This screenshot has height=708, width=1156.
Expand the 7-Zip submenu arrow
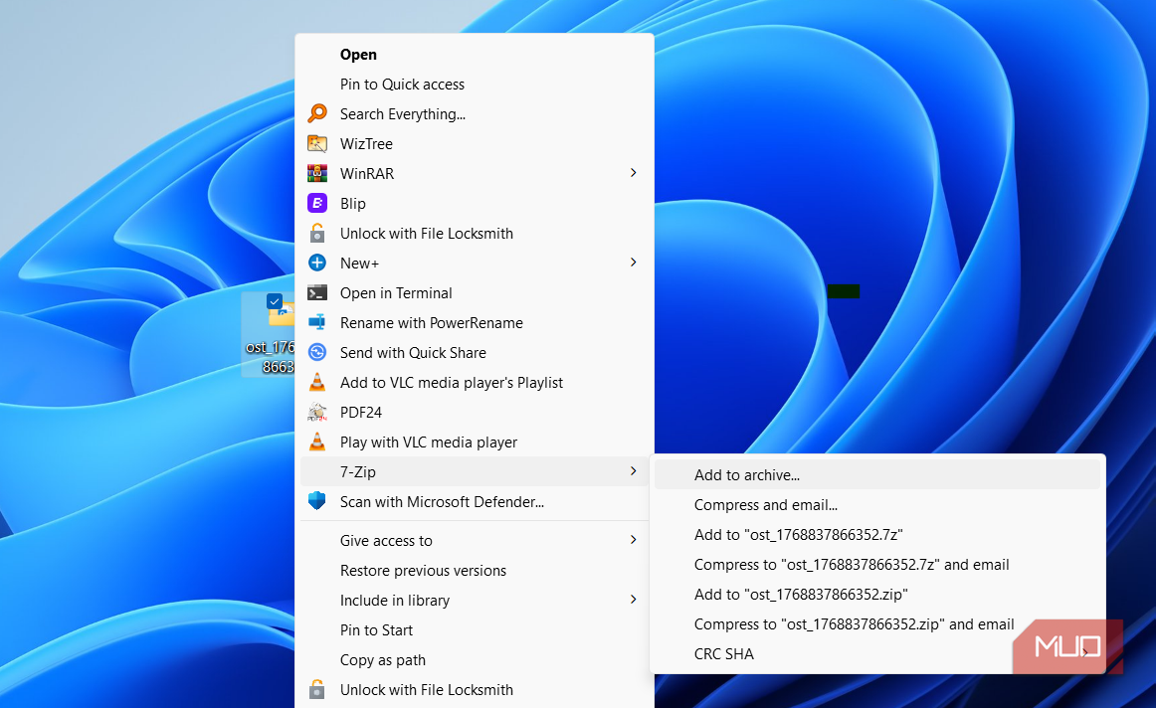634,470
